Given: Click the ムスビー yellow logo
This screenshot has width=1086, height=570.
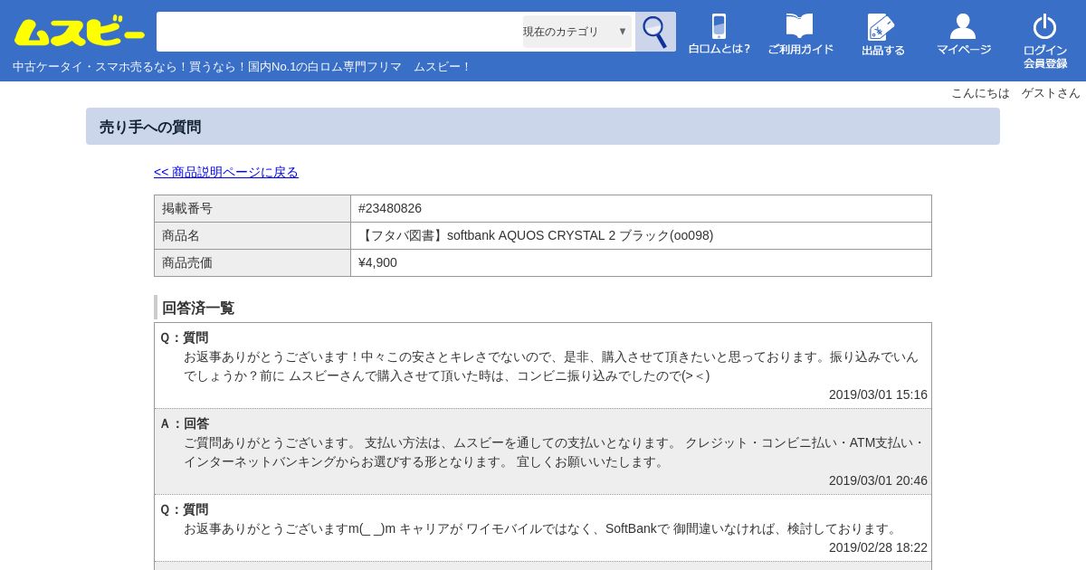Looking at the screenshot, I should [x=80, y=33].
